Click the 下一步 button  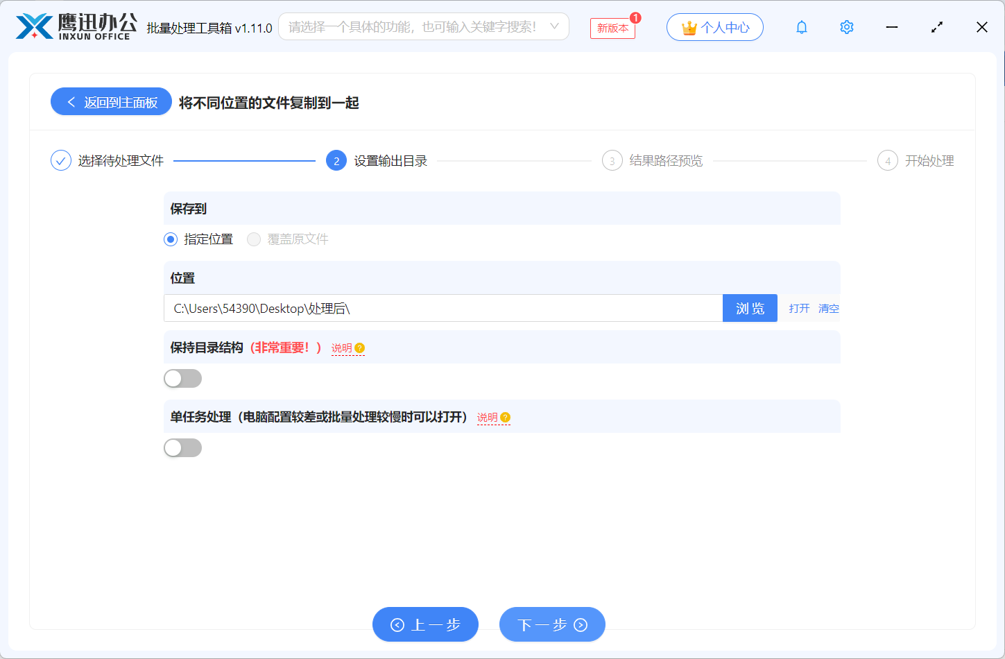552,624
